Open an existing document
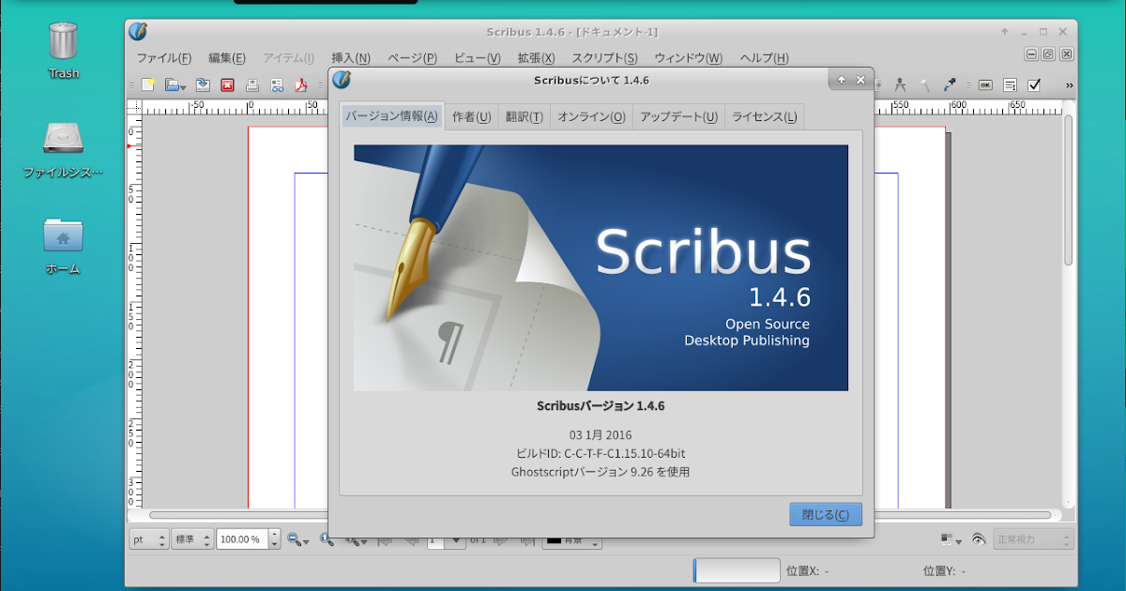Image resolution: width=1126 pixels, height=591 pixels. pyautogui.click(x=173, y=84)
